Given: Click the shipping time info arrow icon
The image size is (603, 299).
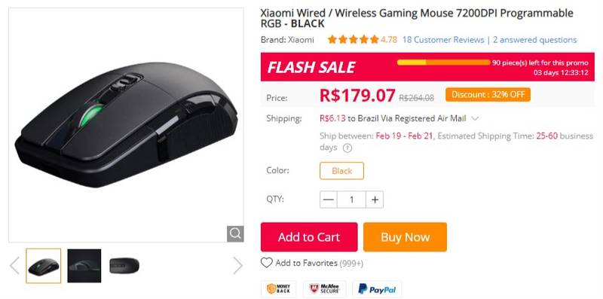Looking at the screenshot, I should (x=347, y=148).
